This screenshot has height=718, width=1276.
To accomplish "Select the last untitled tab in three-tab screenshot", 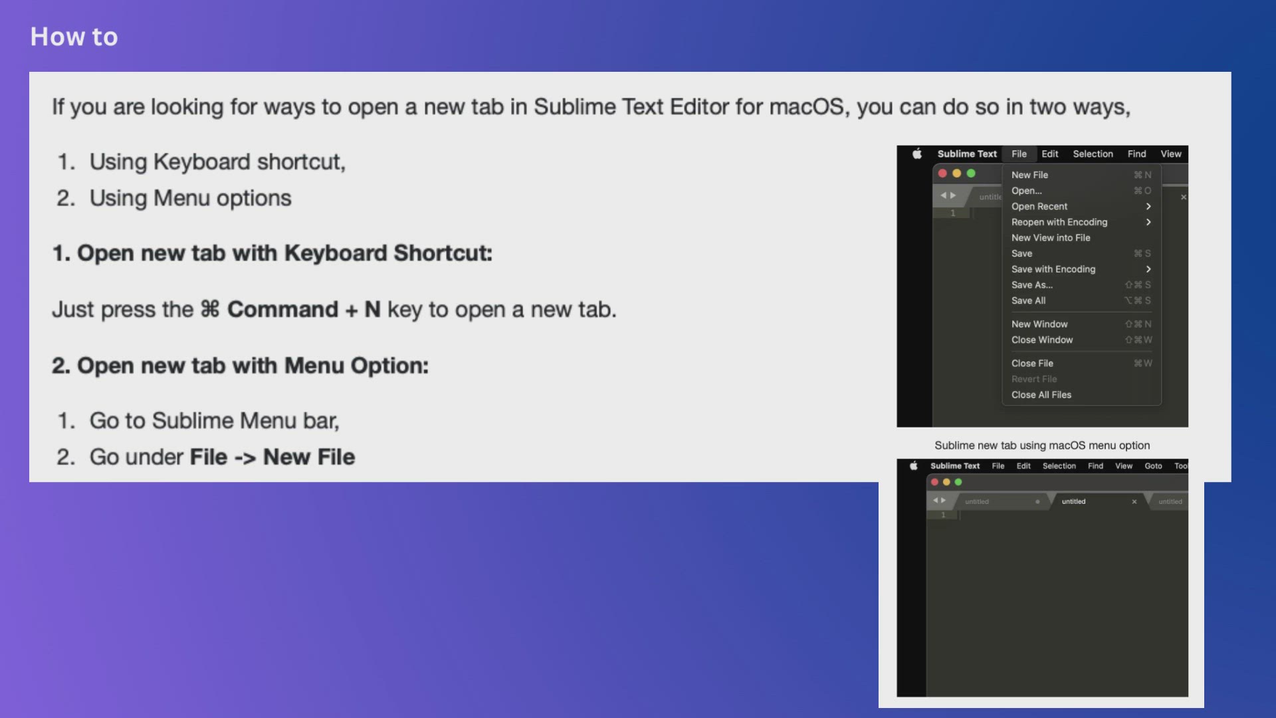I will click(x=1168, y=502).
